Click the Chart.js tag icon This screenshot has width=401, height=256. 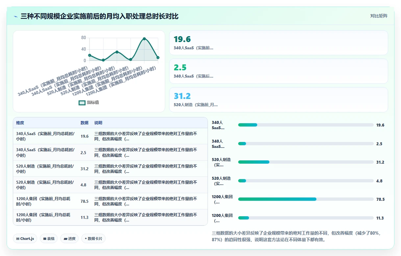[x=18, y=239]
